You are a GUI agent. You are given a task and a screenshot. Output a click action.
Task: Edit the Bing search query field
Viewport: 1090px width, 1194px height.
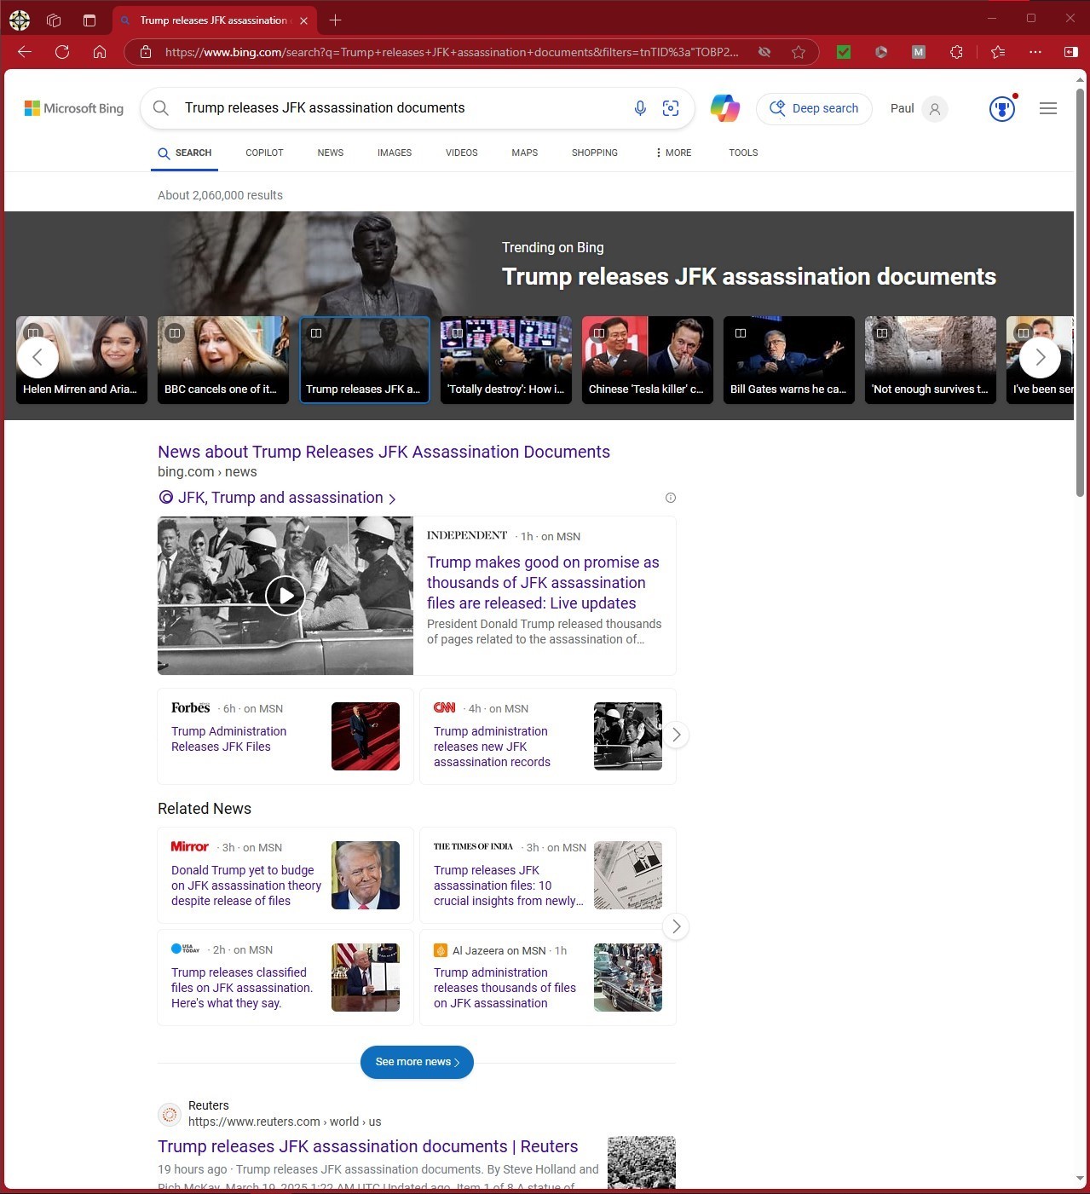(x=401, y=108)
